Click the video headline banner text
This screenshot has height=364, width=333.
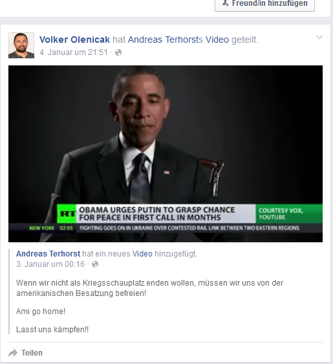pos(157,214)
